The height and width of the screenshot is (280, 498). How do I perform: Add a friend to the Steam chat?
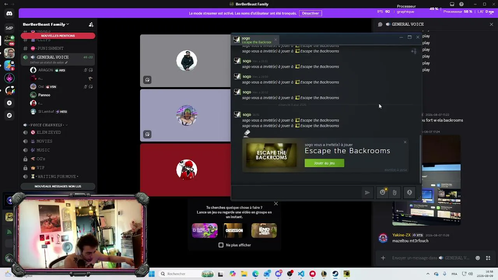coord(414,51)
